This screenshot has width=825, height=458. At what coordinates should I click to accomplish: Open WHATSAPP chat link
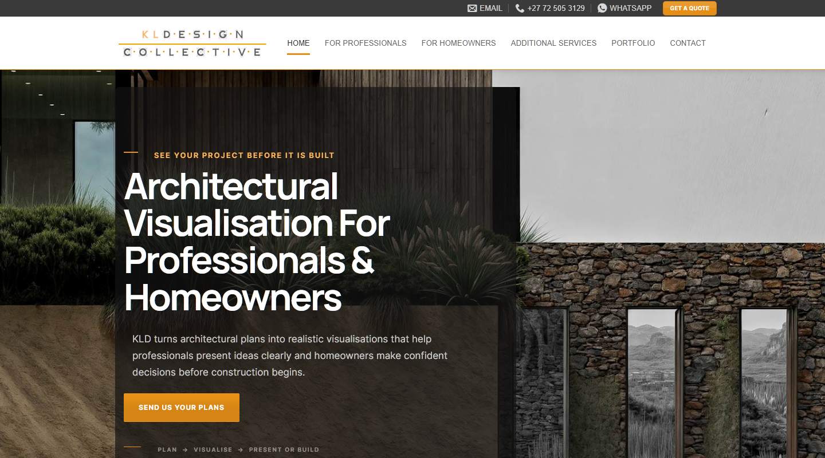tap(624, 8)
